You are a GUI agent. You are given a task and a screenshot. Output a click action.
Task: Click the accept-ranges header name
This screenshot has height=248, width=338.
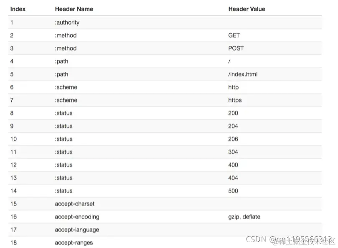click(x=74, y=243)
